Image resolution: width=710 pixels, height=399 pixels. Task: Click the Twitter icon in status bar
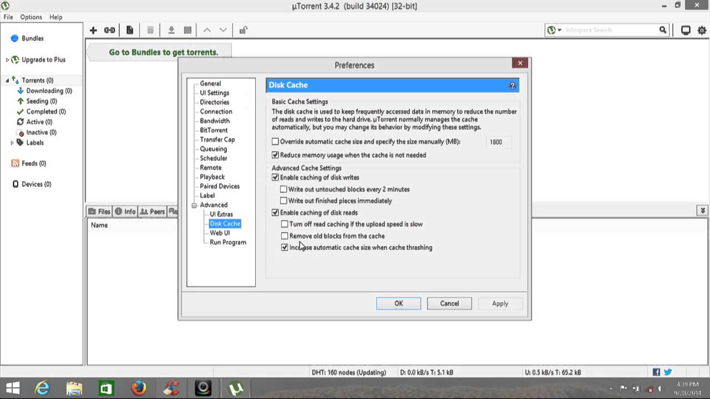coord(668,372)
